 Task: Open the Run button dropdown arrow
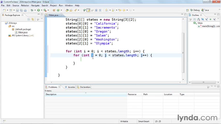point(41,10)
